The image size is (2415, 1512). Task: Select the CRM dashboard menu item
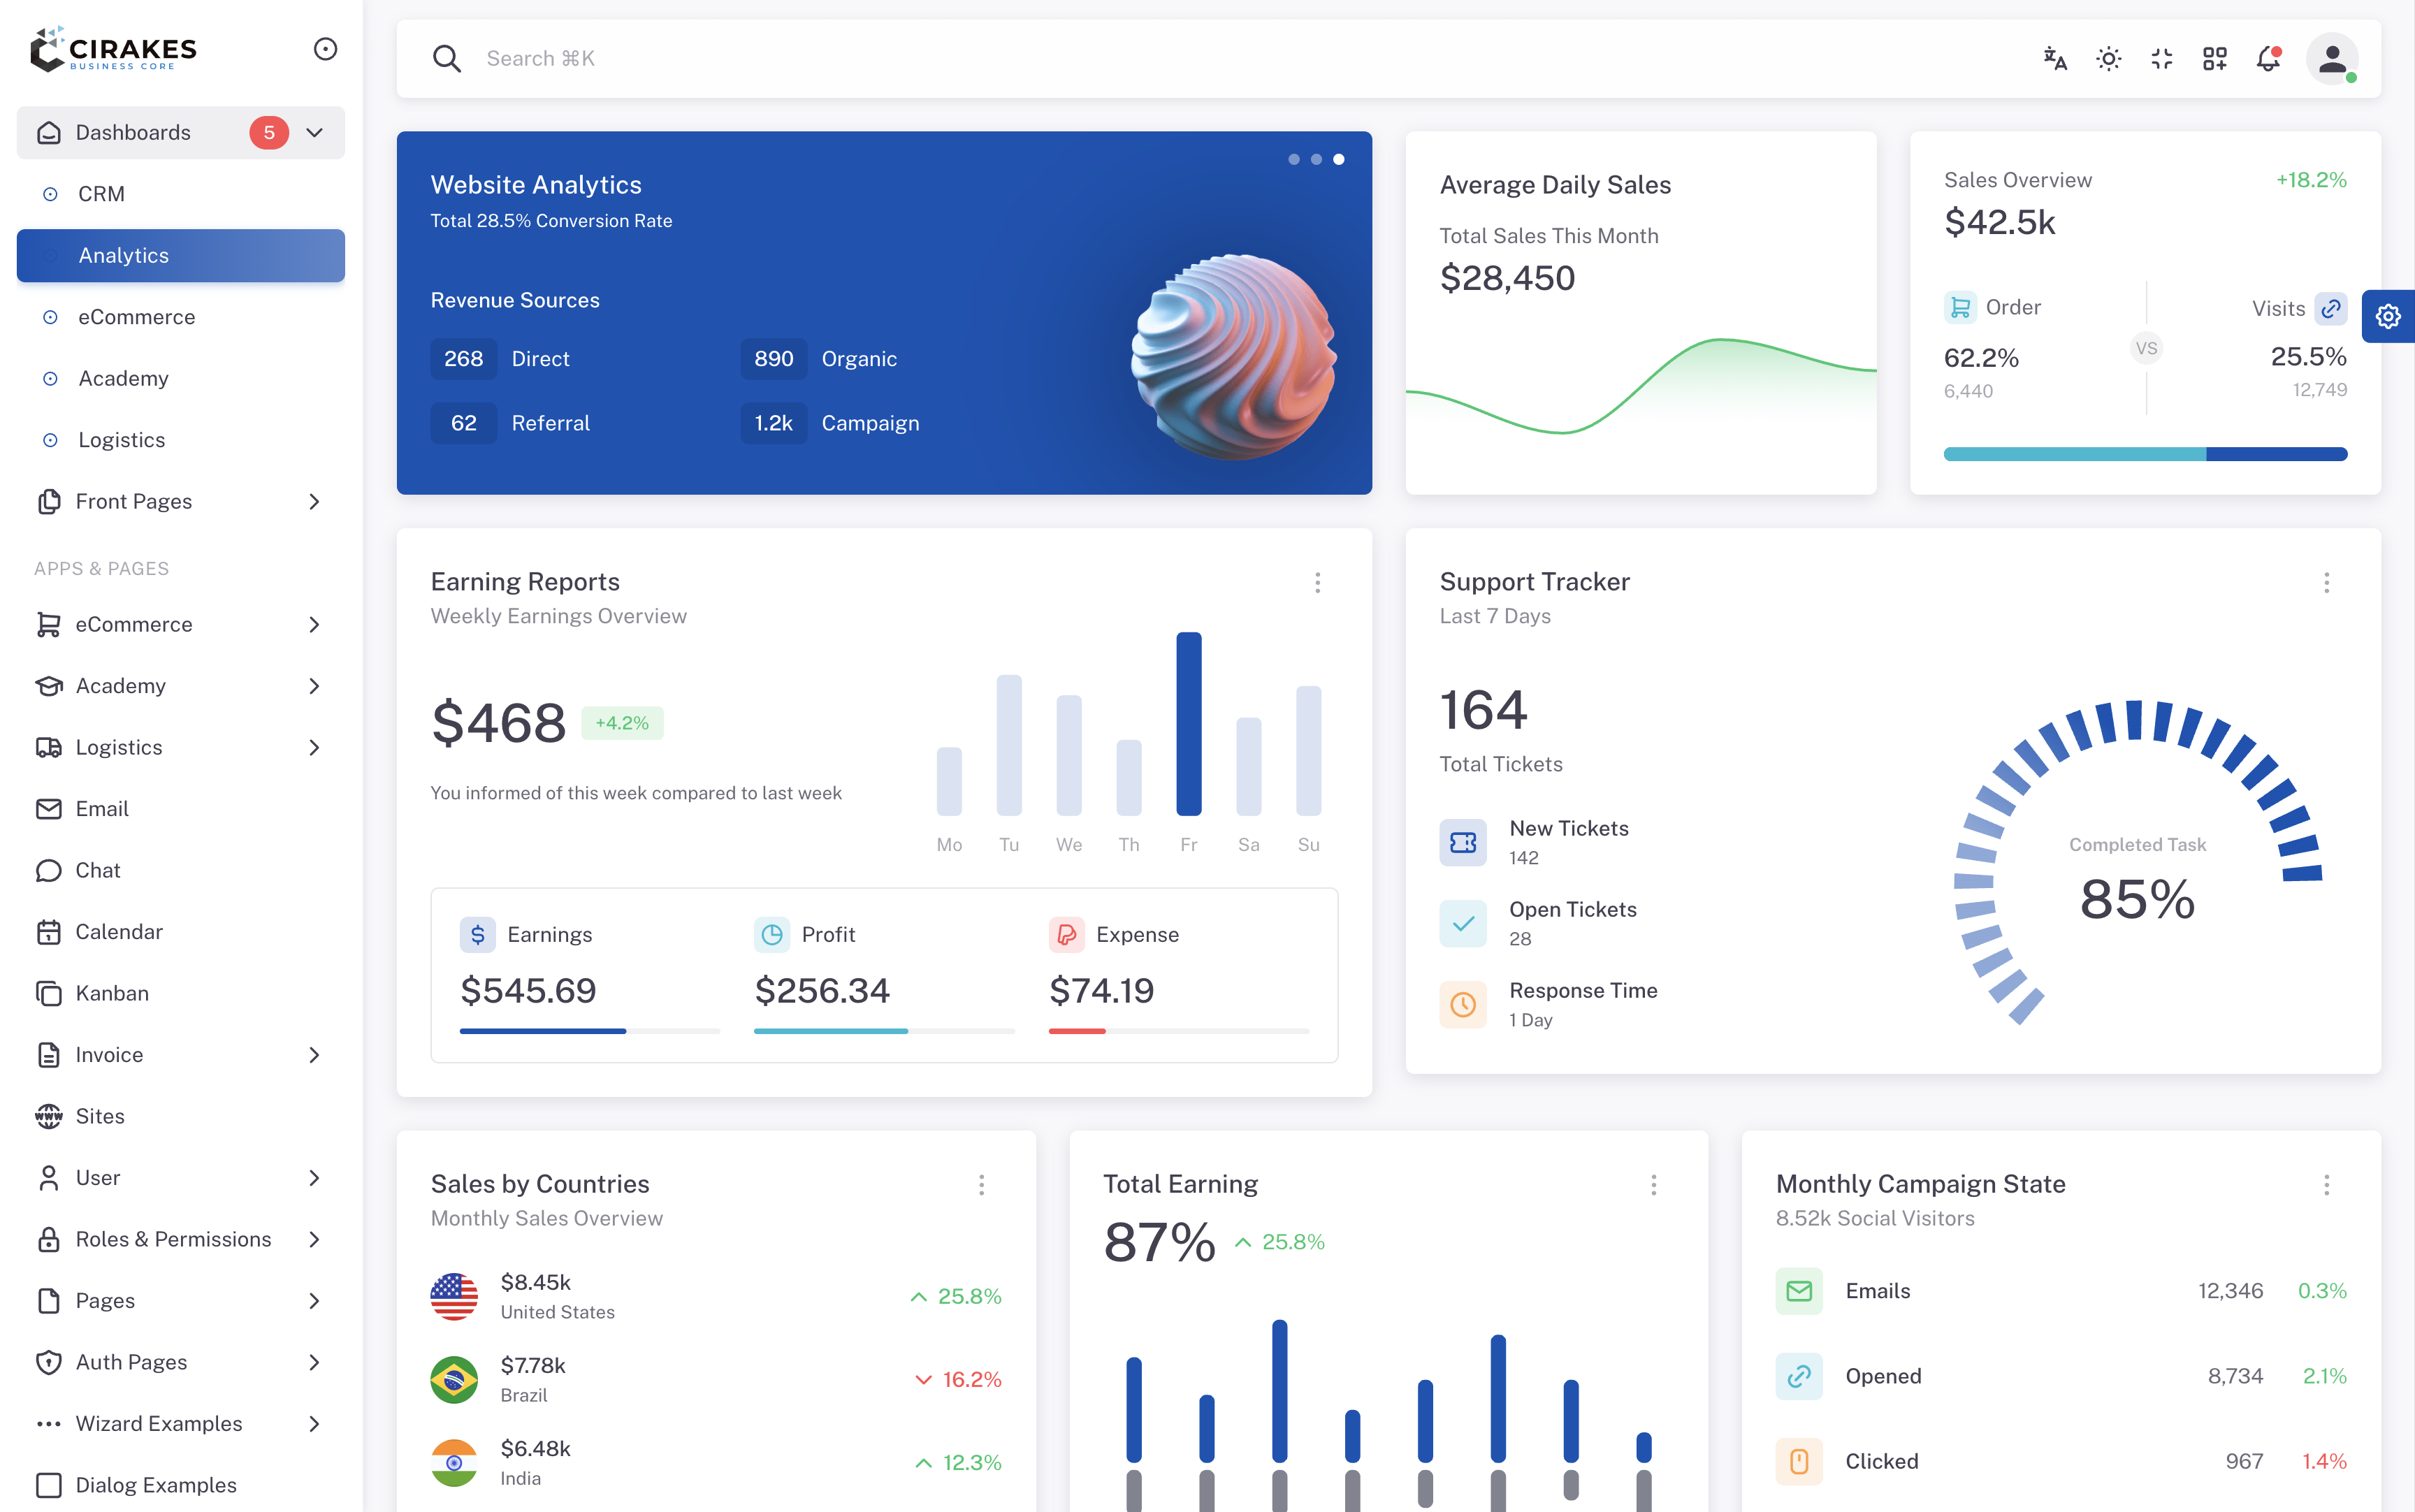tap(101, 193)
